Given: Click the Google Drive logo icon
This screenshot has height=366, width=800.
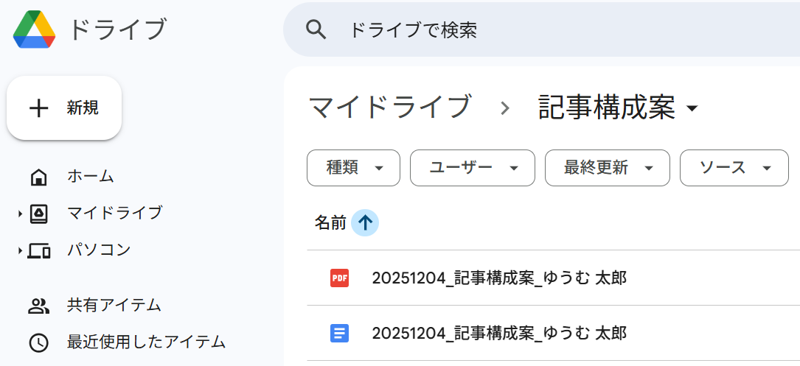Looking at the screenshot, I should tap(34, 29).
